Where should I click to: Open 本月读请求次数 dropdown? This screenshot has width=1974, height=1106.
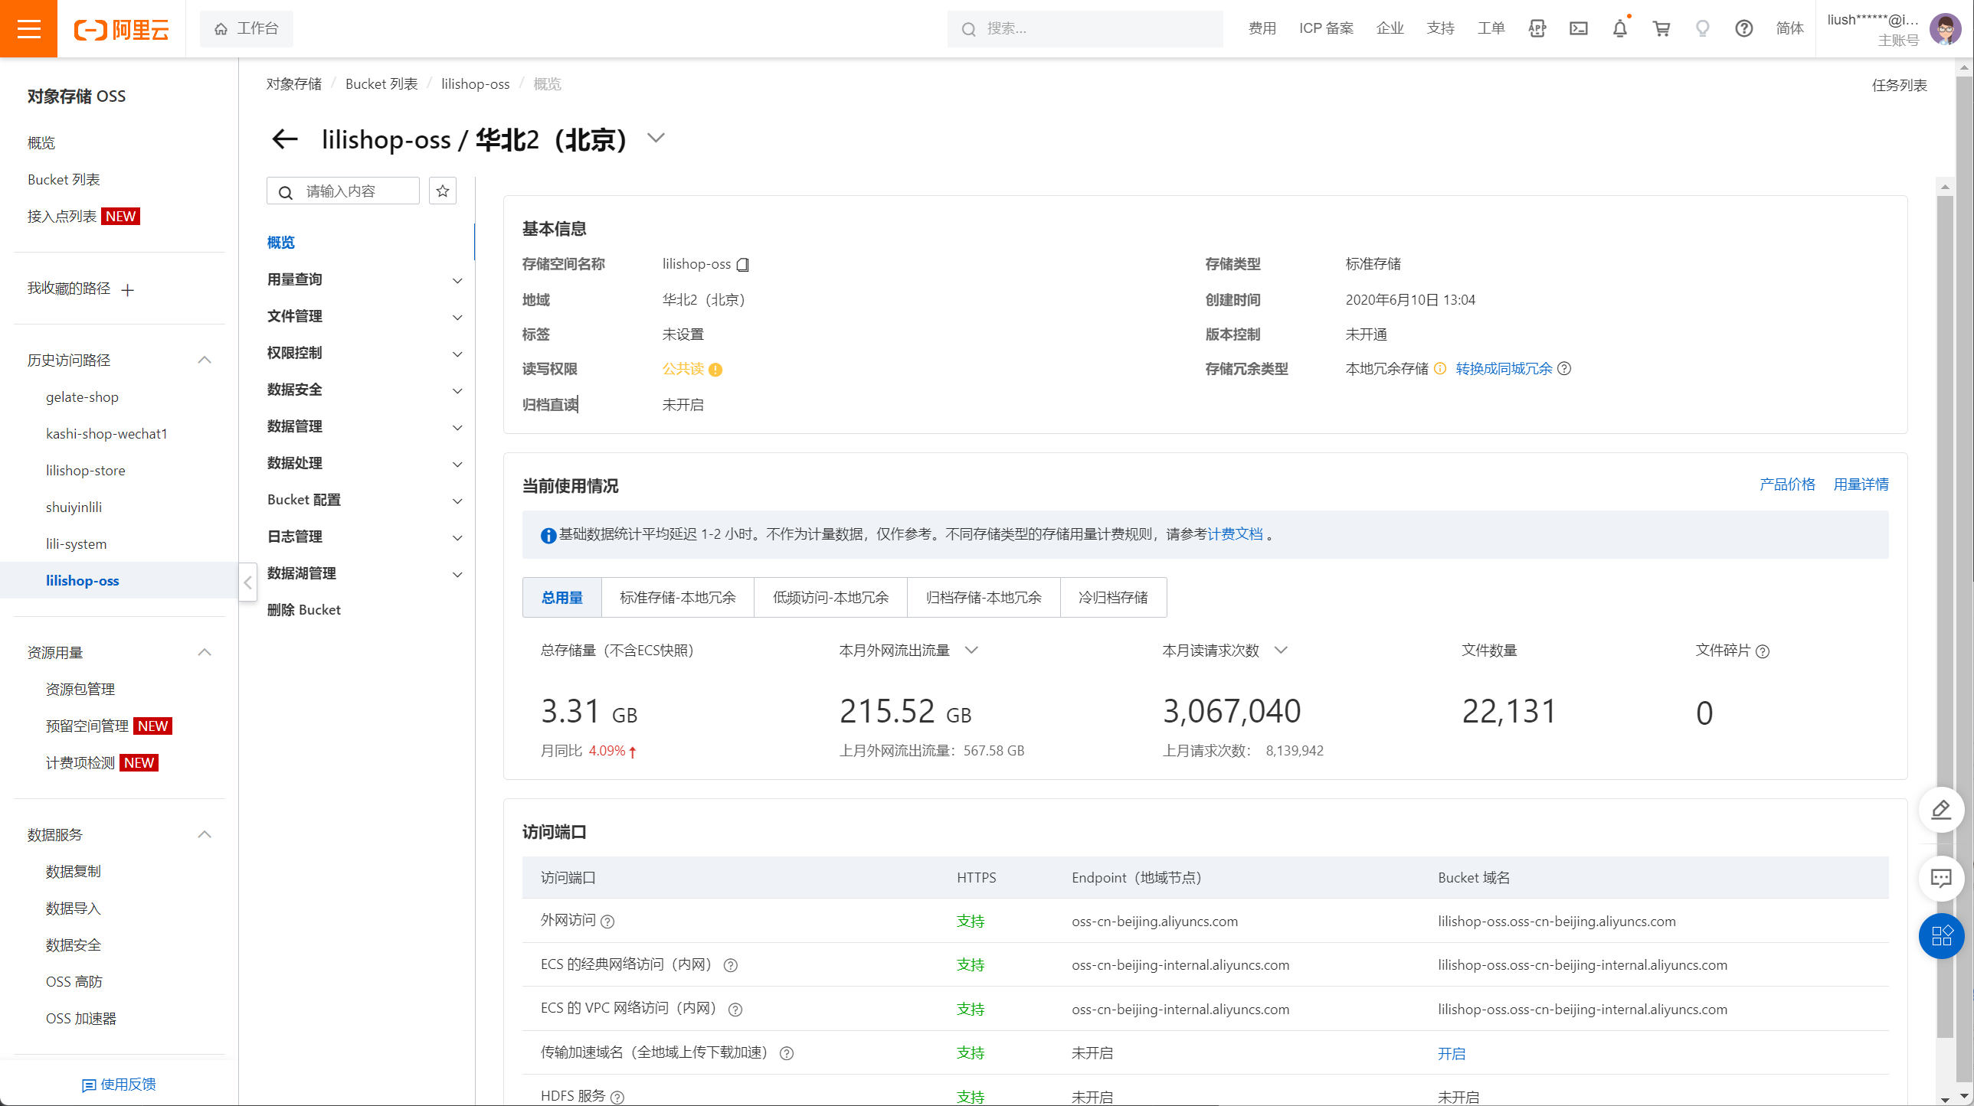[x=1282, y=650]
